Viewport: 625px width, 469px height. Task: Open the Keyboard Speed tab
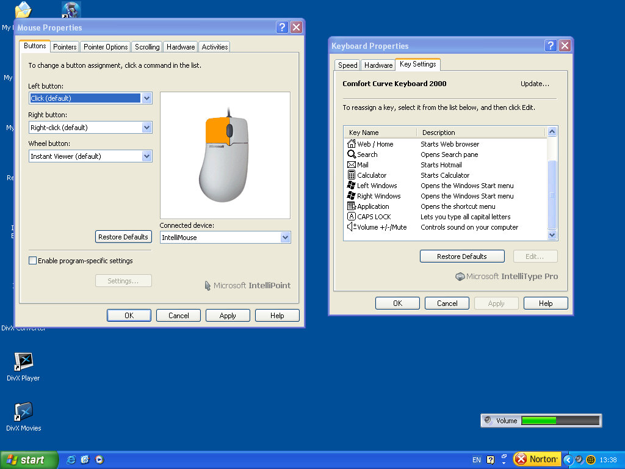click(347, 65)
